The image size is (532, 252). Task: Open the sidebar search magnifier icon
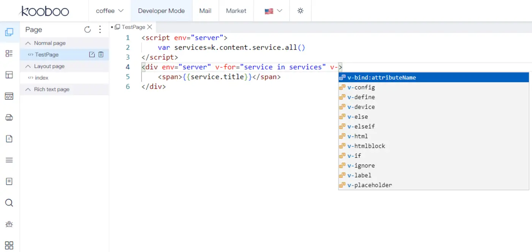pyautogui.click(x=9, y=203)
